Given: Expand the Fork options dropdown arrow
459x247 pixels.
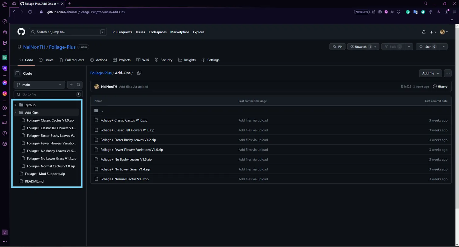Looking at the screenshot, I should tap(409, 47).
